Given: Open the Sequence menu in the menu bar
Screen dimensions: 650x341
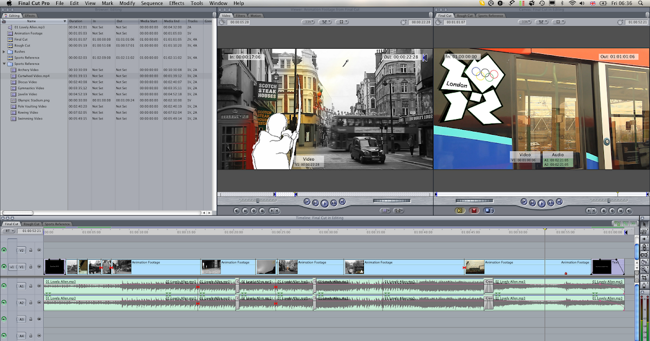Looking at the screenshot, I should click(152, 3).
